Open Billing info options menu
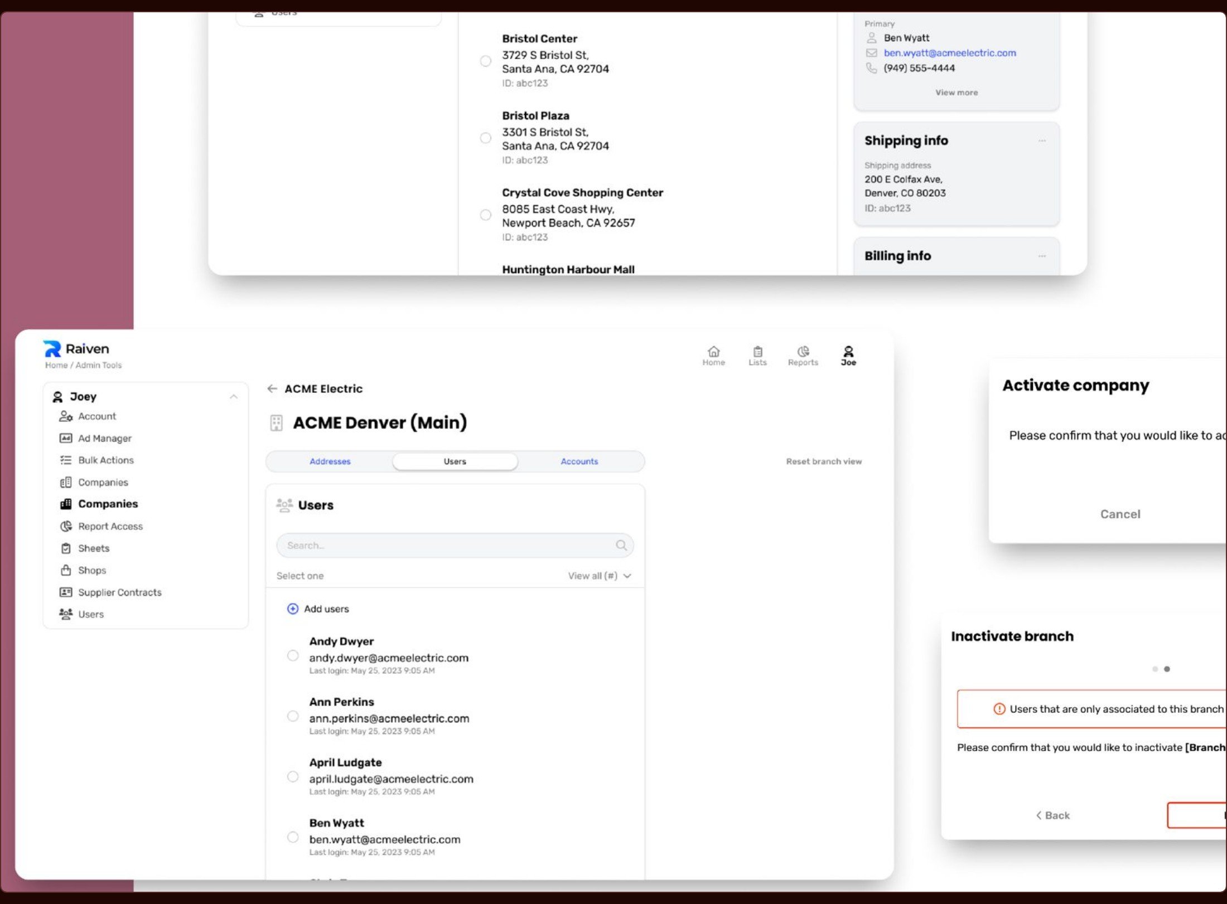This screenshot has width=1227, height=904. pos(1041,256)
